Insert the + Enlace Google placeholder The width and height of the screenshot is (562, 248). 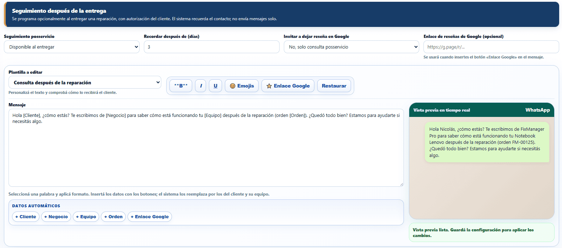tap(150, 216)
